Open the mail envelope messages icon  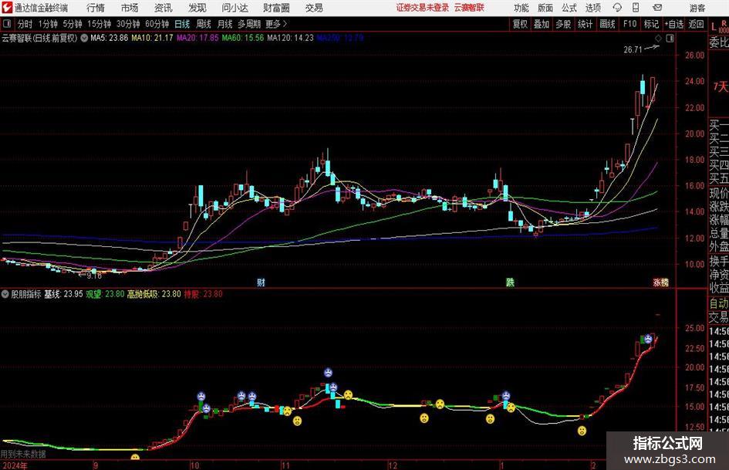pos(657,8)
